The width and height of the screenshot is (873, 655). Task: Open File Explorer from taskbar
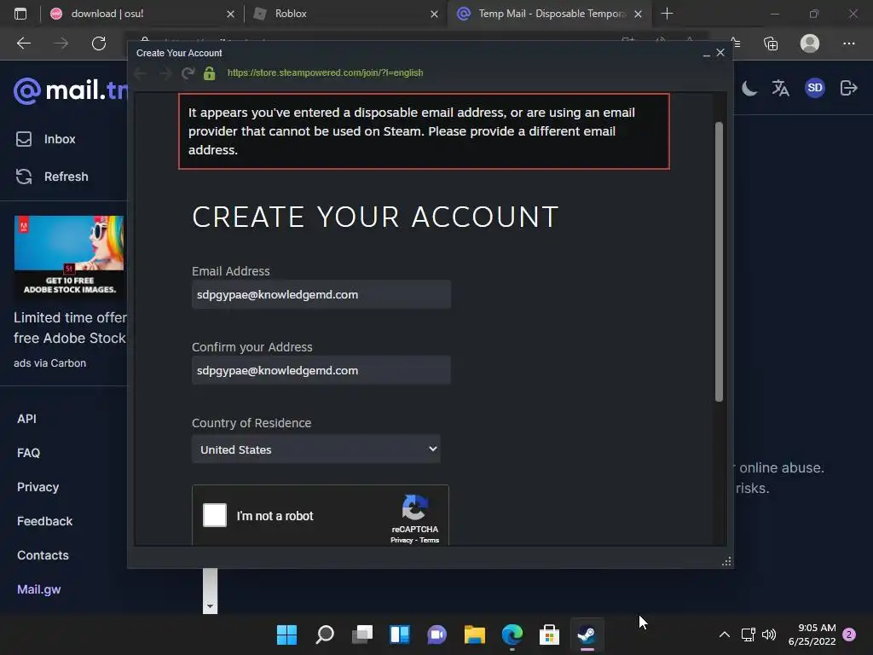[474, 635]
